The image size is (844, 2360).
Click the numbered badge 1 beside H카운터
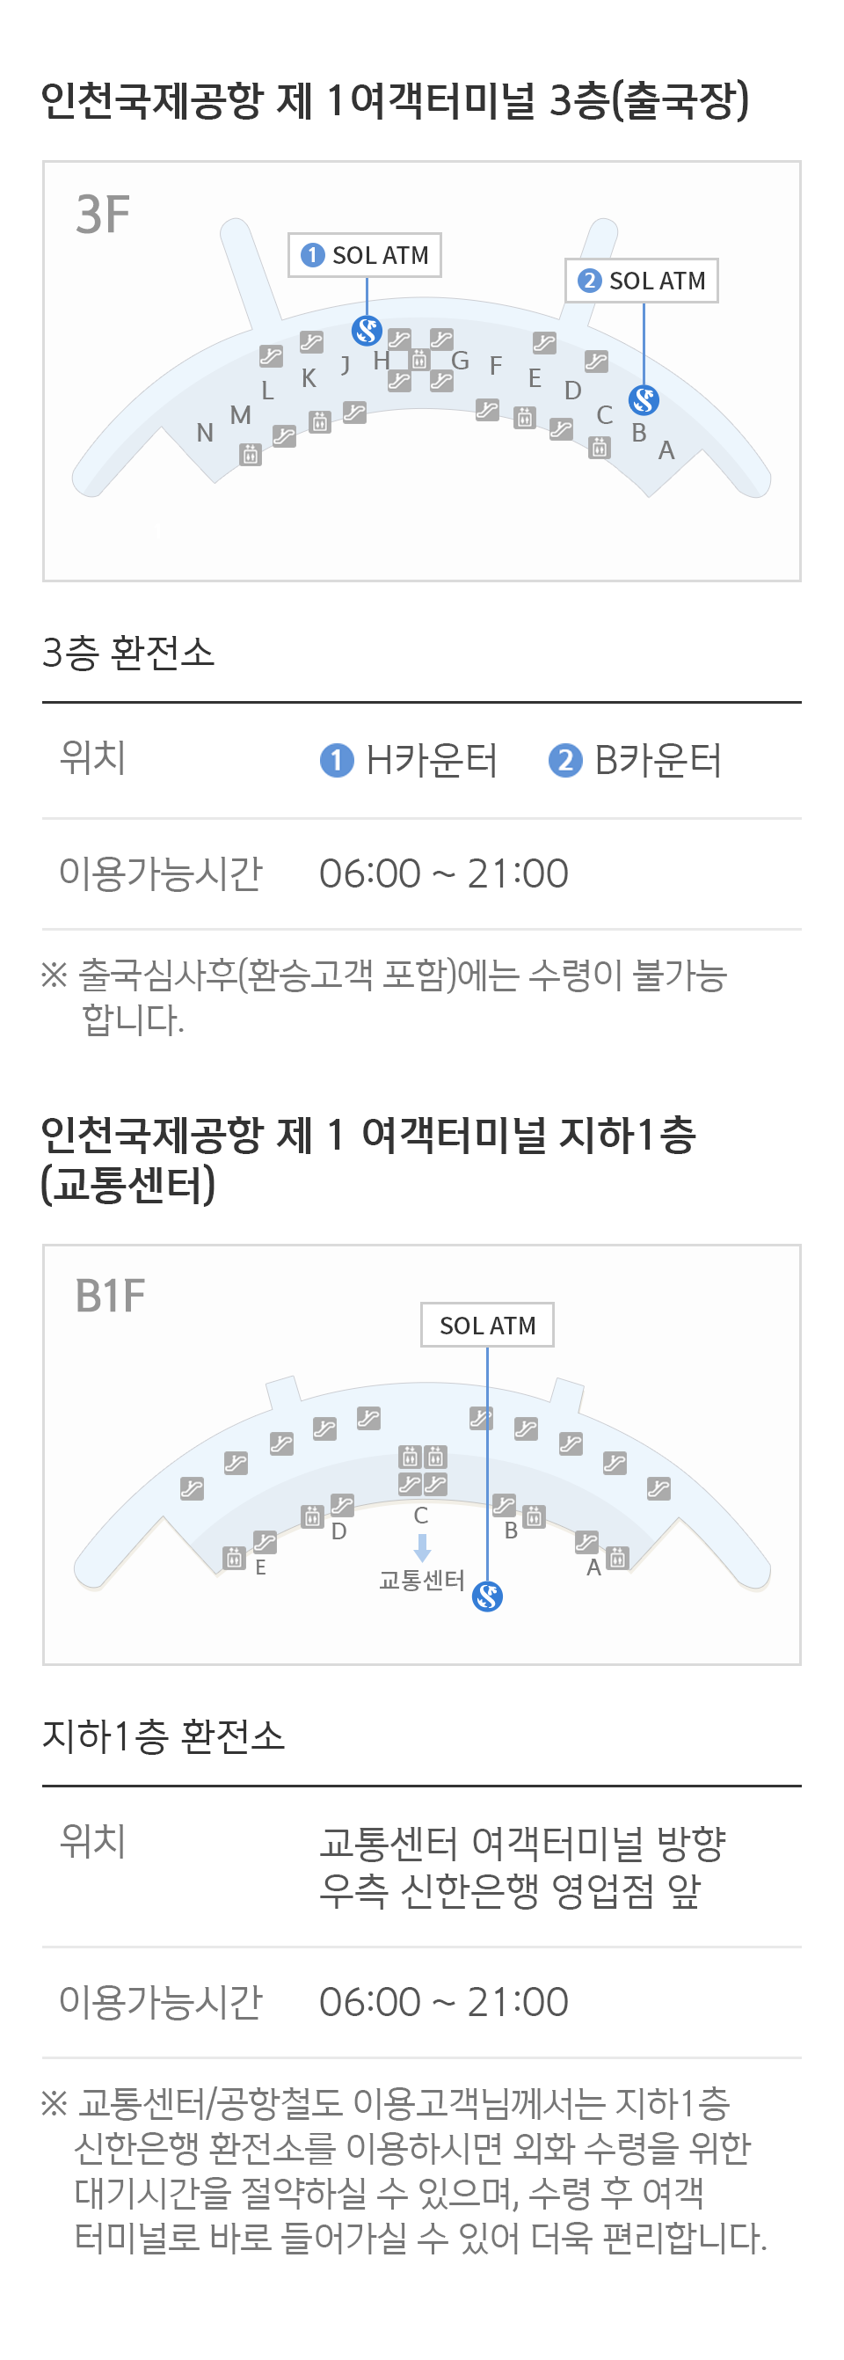[337, 759]
